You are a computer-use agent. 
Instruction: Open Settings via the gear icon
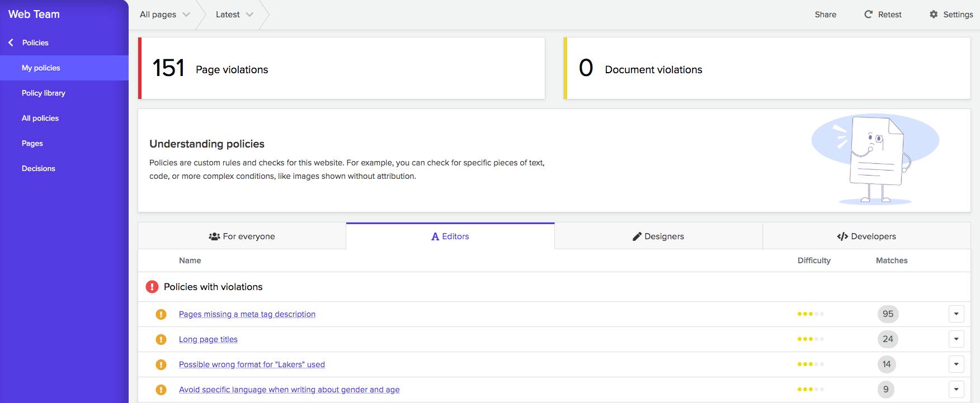tap(934, 15)
